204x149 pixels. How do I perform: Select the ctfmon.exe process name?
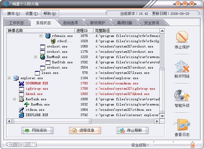pyautogui.click(x=35, y=110)
